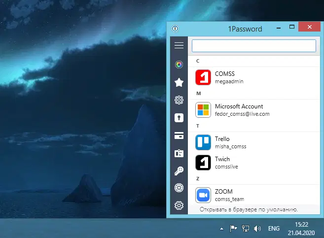Open the Watchtower flower-shaped gear sidebar icon

coord(179,100)
